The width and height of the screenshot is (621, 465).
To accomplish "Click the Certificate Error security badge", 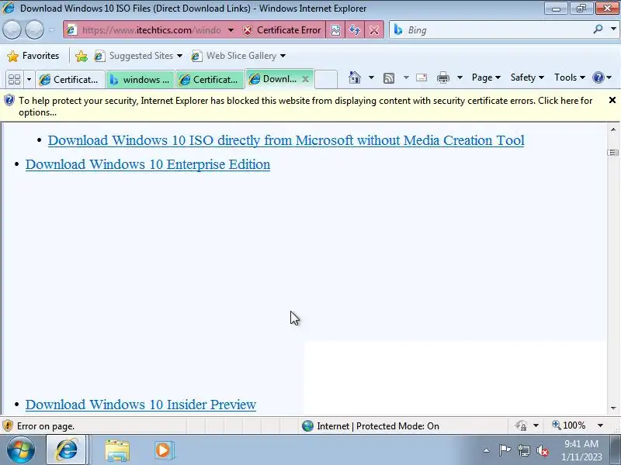I will [x=282, y=30].
